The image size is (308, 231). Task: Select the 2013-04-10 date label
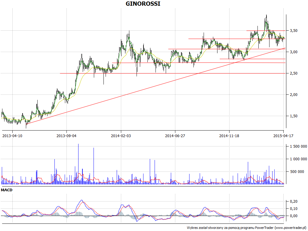coord(12,136)
